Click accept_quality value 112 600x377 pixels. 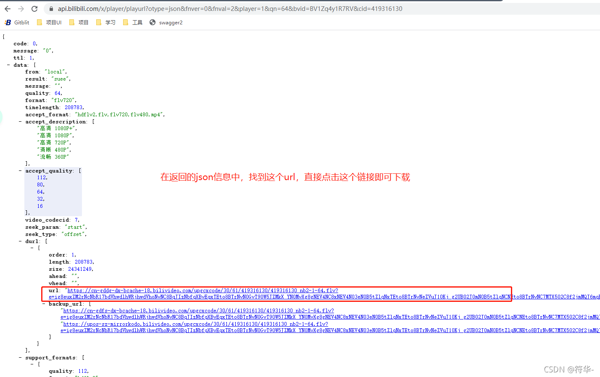click(x=42, y=178)
